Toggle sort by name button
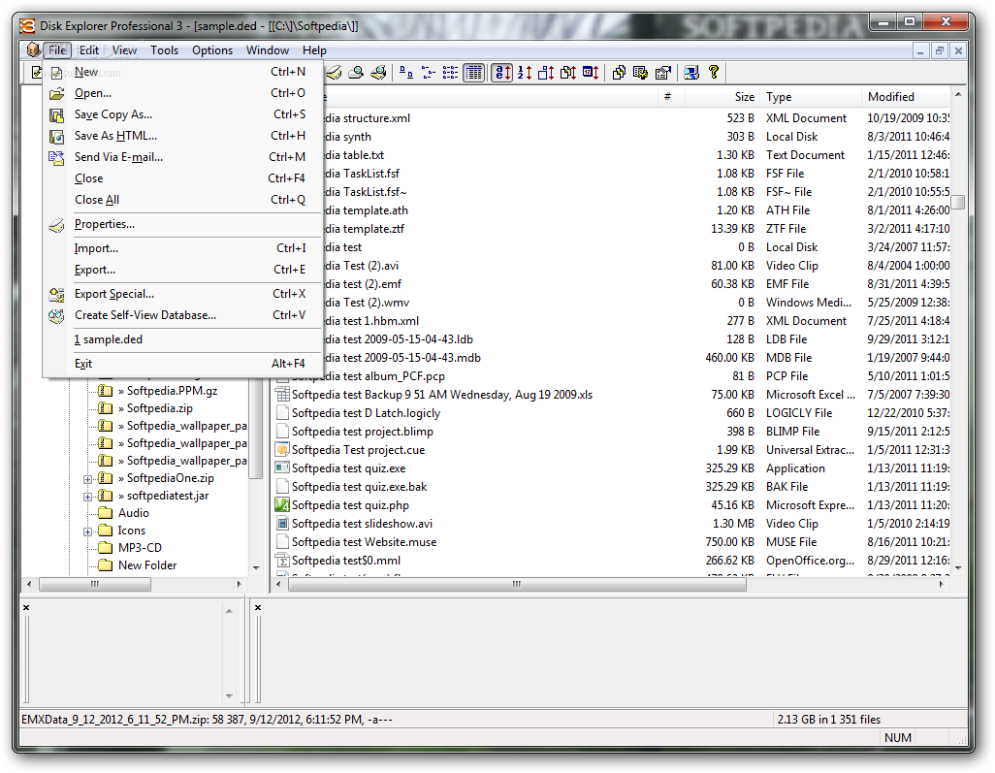The height and width of the screenshot is (773, 995). 502,73
